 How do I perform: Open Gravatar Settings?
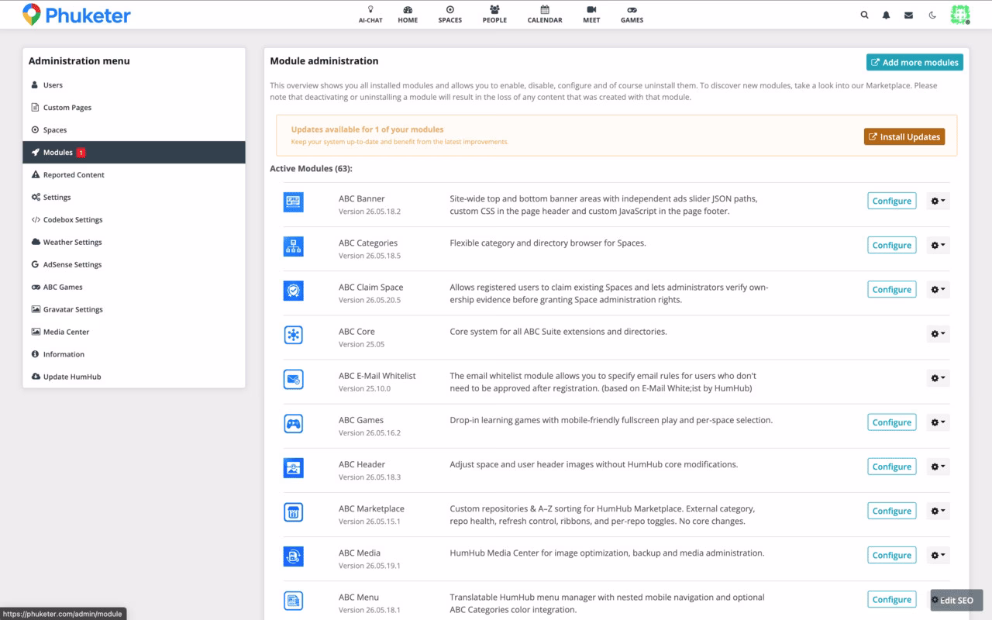[134, 310]
